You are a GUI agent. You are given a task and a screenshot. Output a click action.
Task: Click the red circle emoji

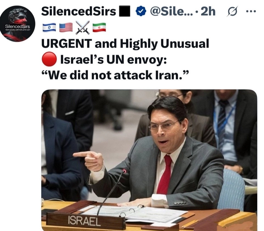(49, 59)
